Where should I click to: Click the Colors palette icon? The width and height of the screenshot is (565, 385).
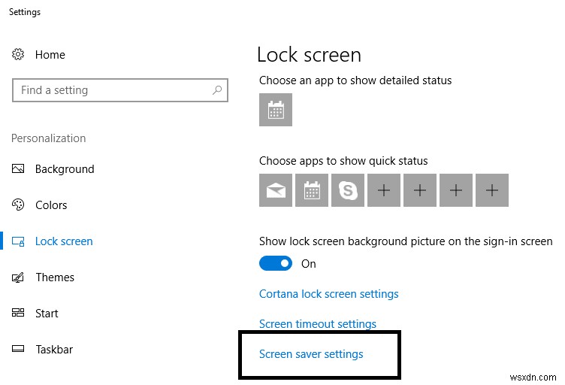point(18,205)
